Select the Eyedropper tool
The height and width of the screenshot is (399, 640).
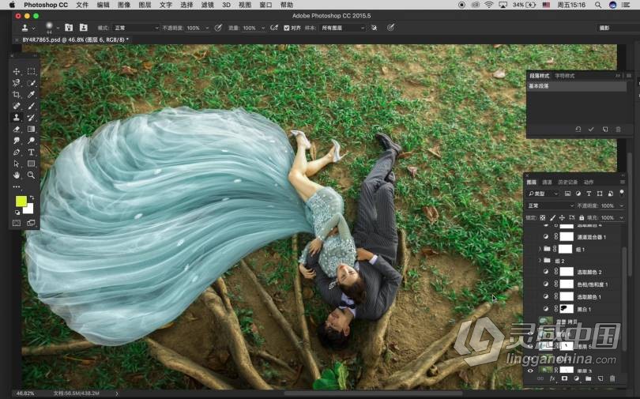point(31,94)
